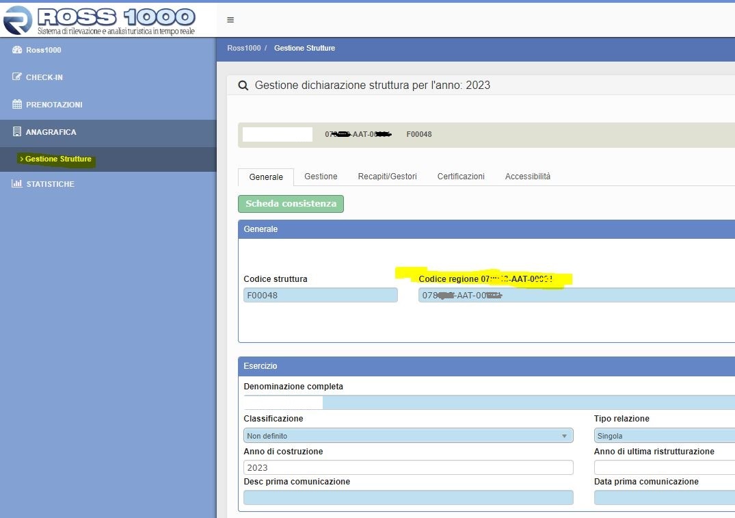Collapse the ANAGRAFICA sidebar section

point(51,132)
